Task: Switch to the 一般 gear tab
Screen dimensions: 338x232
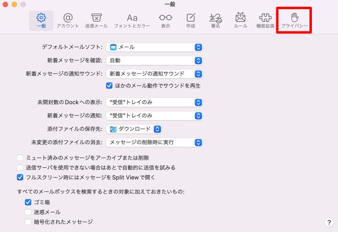Action: pyautogui.click(x=42, y=19)
